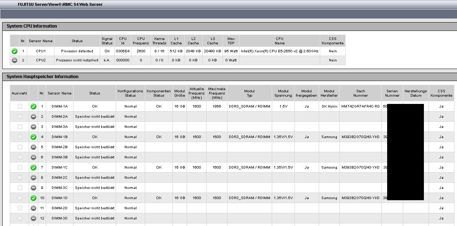Click the 0306E4 CPU Id value
This screenshot has width=457, height=226.
click(123, 51)
